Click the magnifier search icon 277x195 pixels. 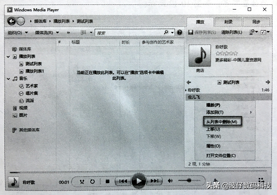coord(166,32)
